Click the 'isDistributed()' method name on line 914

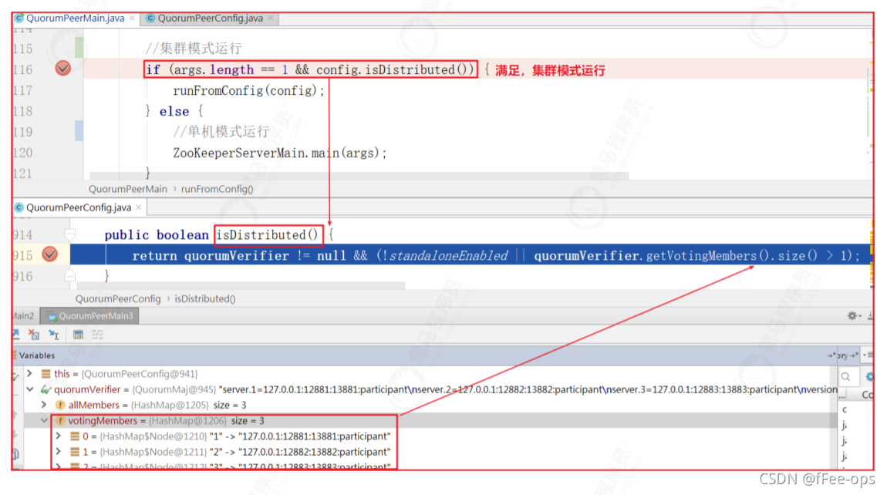click(x=268, y=234)
